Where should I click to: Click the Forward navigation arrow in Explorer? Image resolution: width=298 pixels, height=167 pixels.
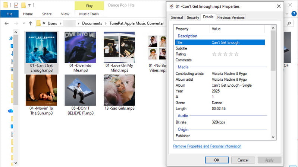16,23
